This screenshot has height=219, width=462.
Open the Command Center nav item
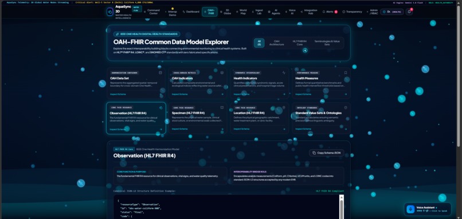(x=152, y=12)
